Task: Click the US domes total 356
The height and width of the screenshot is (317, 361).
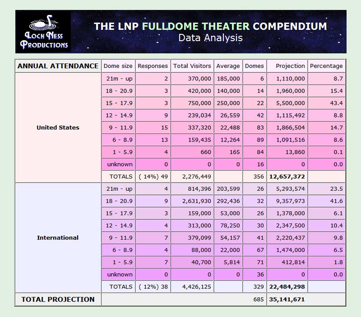Action: (x=255, y=177)
